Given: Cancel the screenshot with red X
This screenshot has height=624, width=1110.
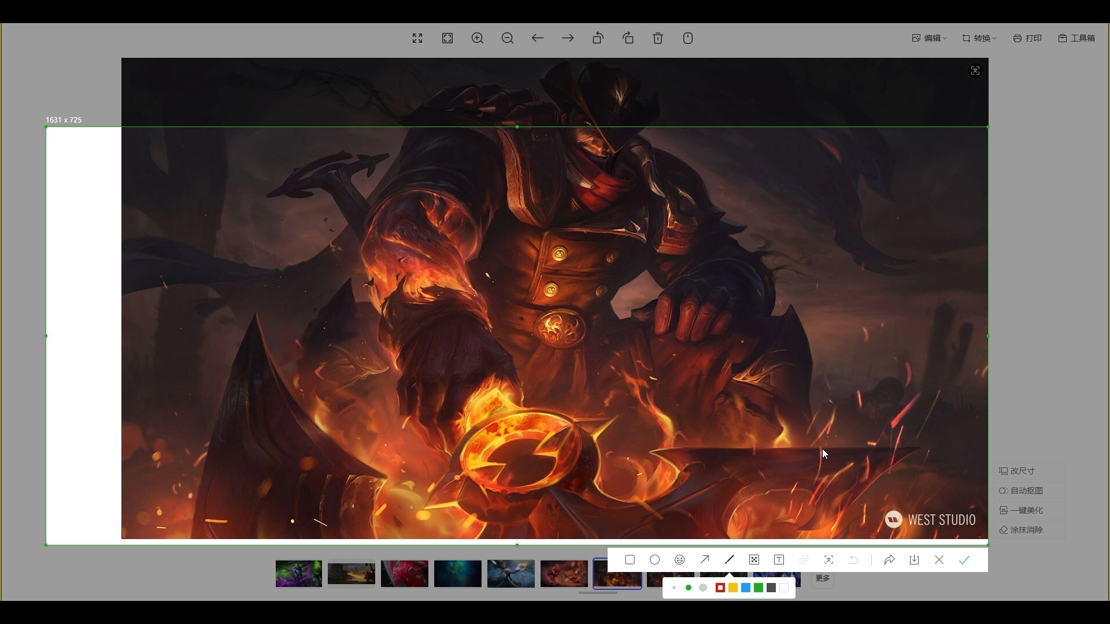Looking at the screenshot, I should click(x=939, y=560).
